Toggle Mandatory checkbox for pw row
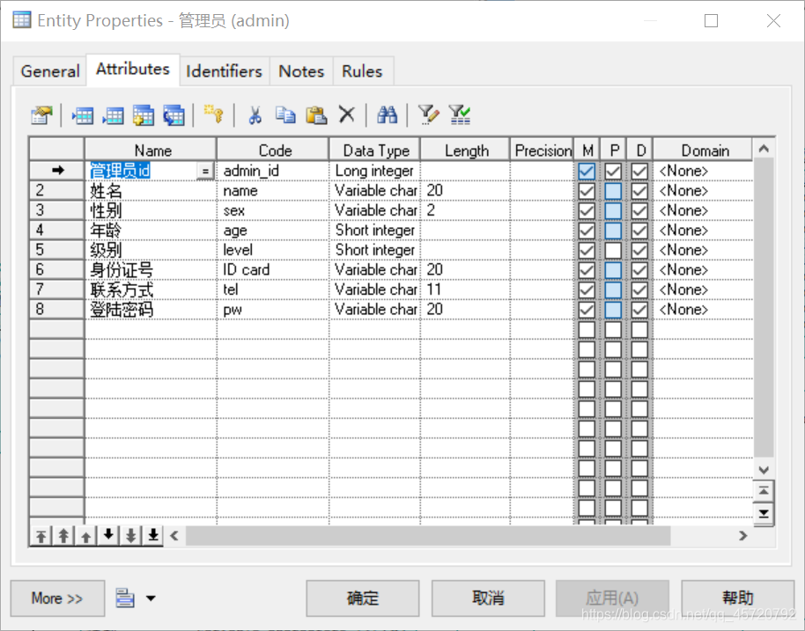This screenshot has height=631, width=805. click(x=587, y=310)
